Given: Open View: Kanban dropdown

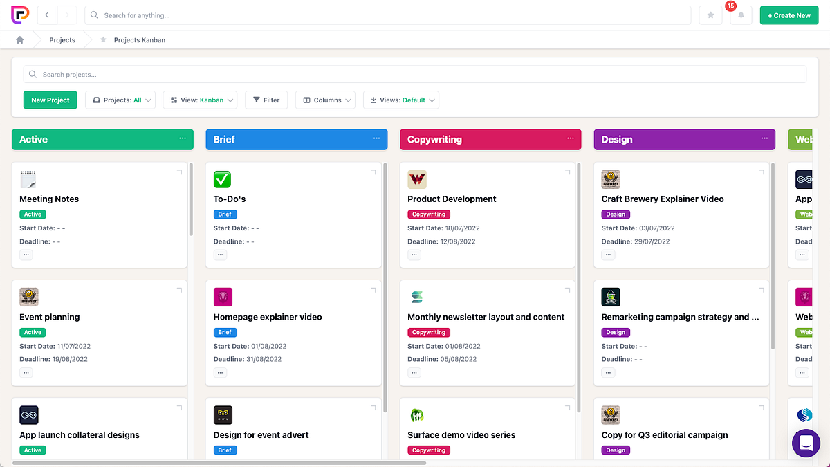Looking at the screenshot, I should point(201,100).
